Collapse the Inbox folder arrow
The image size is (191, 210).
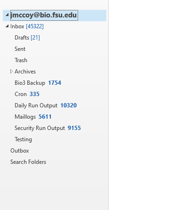click(7, 26)
